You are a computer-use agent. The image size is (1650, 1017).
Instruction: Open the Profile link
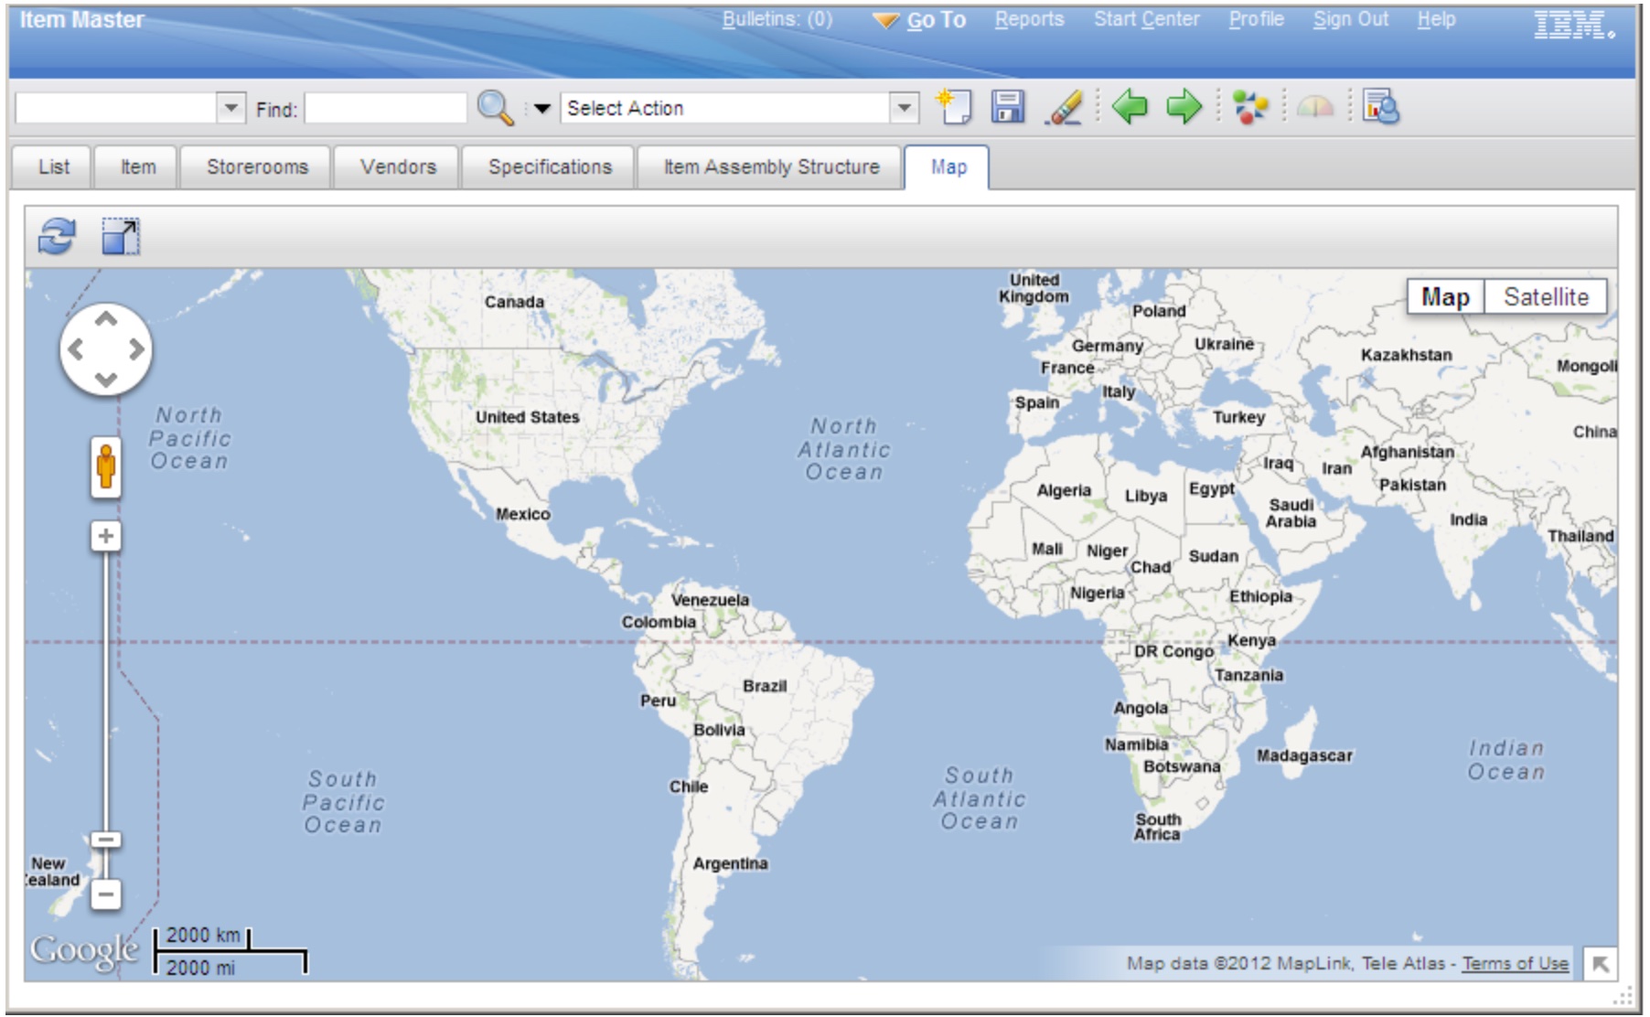point(1257,19)
